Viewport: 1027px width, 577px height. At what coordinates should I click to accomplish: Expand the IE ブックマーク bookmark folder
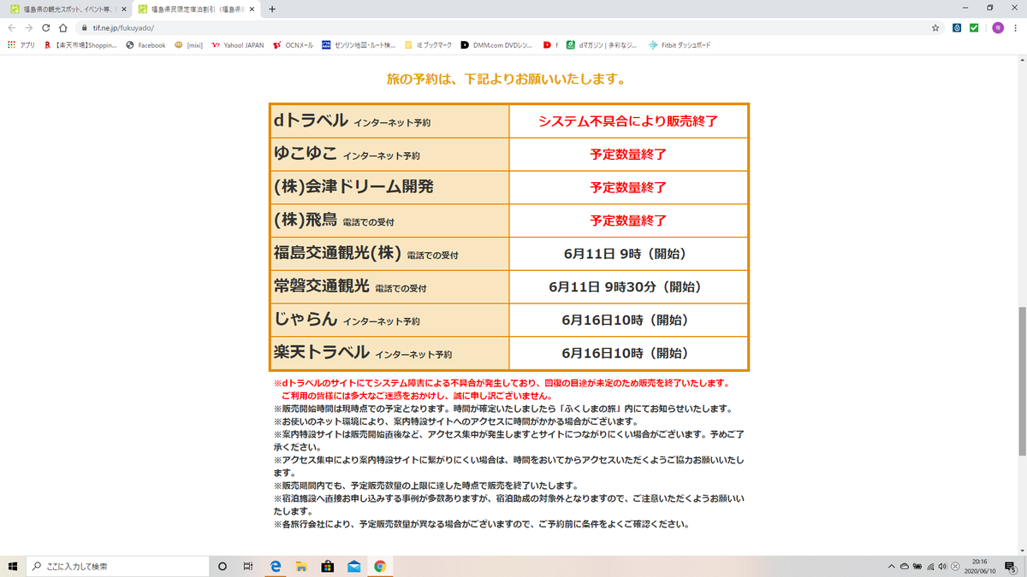pyautogui.click(x=429, y=45)
